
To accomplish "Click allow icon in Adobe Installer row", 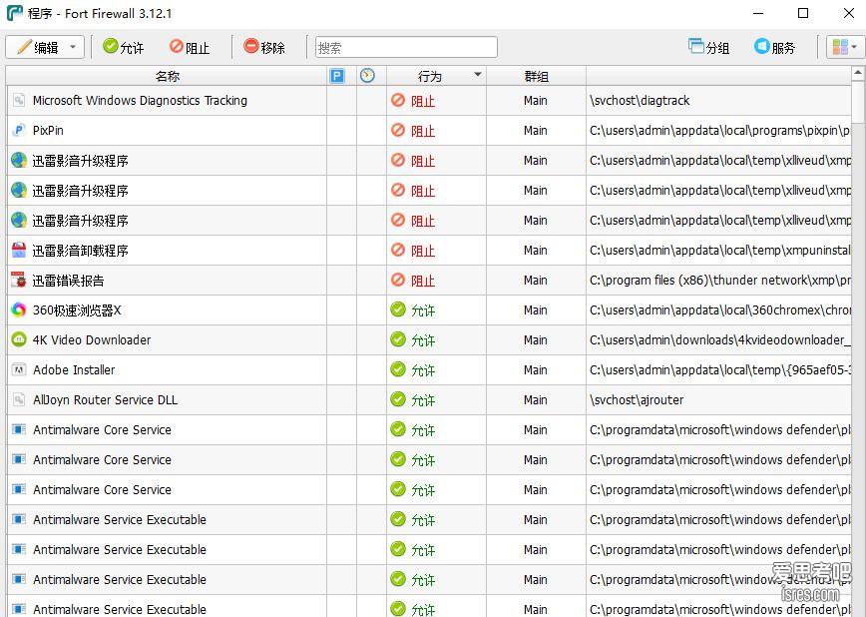I will tap(398, 369).
